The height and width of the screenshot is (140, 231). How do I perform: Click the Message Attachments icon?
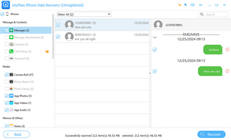(x=11, y=37)
